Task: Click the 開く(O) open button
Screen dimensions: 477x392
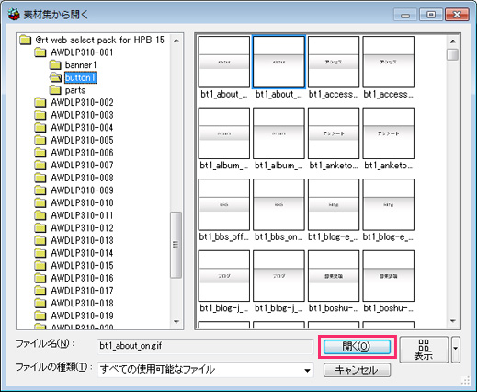Action: coord(357,347)
